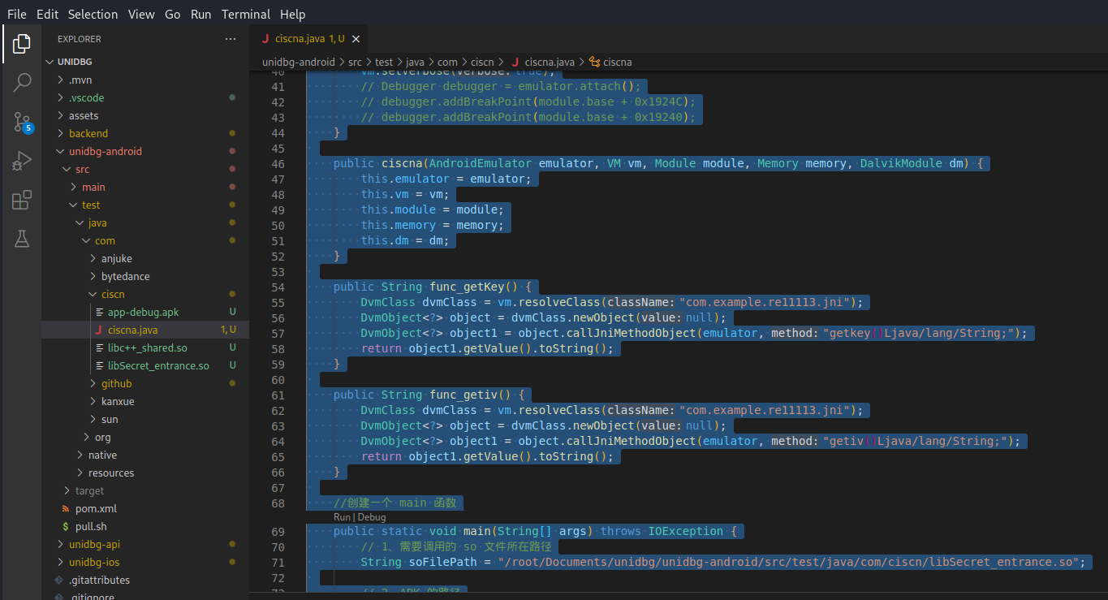Open the Extensions view icon
Screen dimensions: 1108x600
pyautogui.click(x=21, y=200)
